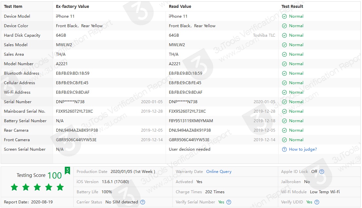The image size is (362, 208).
Task: Click help icon next to Apple ID Lock
Action: pyautogui.click(x=322, y=172)
